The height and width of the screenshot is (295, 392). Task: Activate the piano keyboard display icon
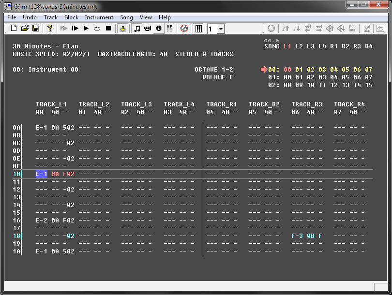198,29
